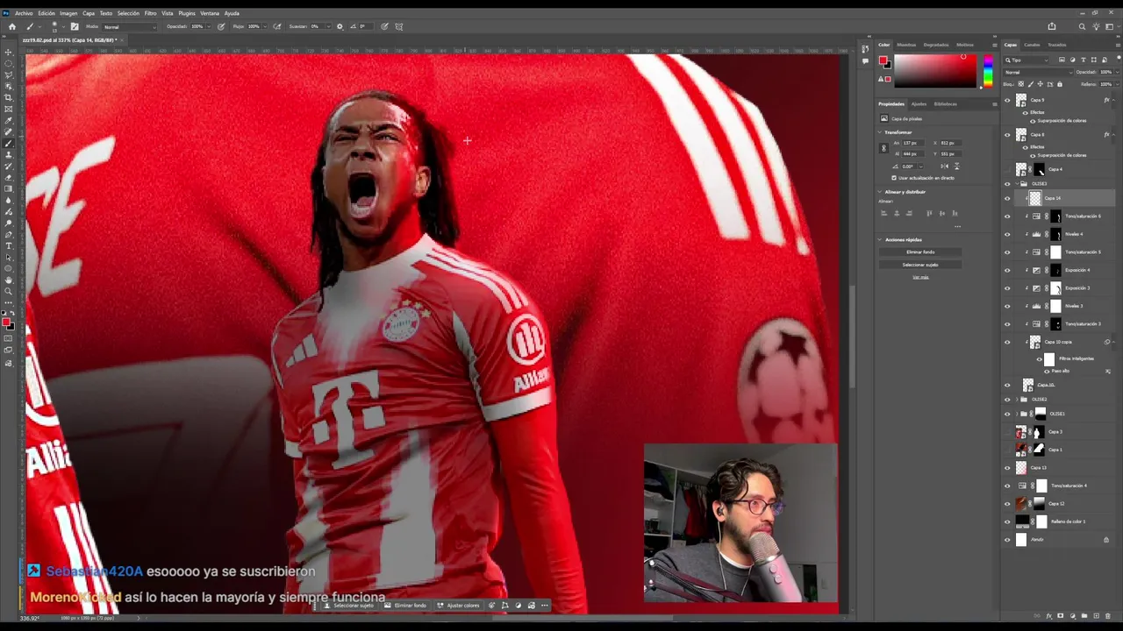Collapse the Acciones rápidas section
The image size is (1123, 631).
(x=881, y=239)
